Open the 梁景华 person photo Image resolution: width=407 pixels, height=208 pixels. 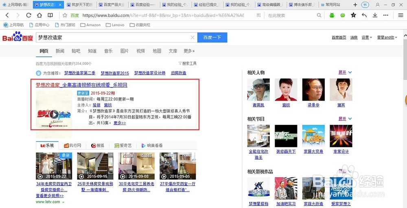313,90
